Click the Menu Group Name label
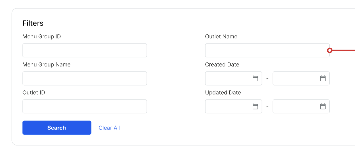This screenshot has width=355, height=154. 46,65
